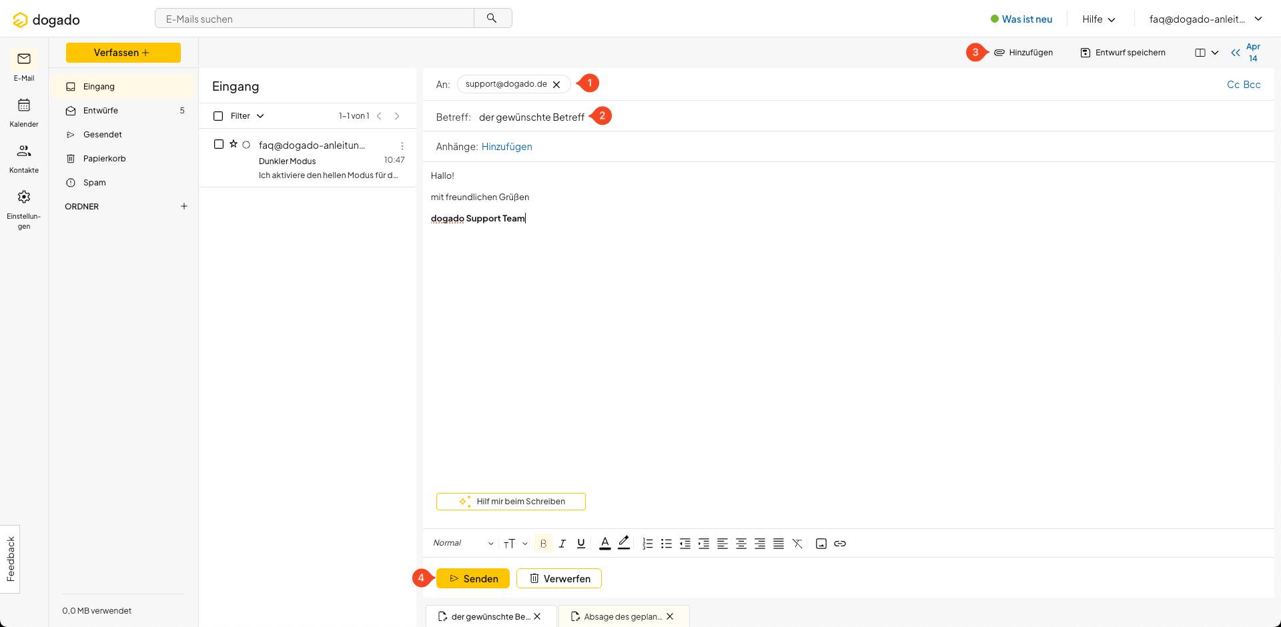Close the 'der gewünschte Be...' draft tab

point(537,616)
